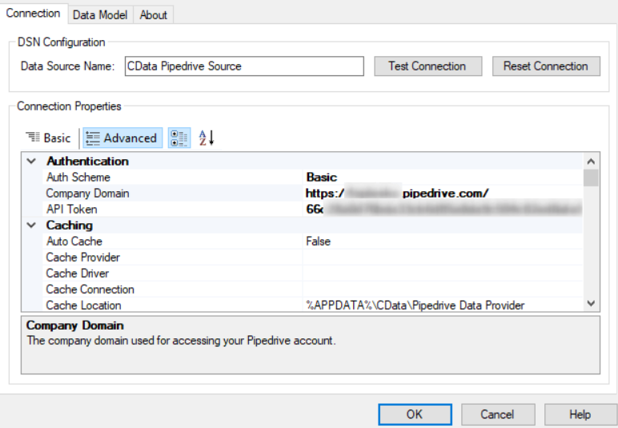The height and width of the screenshot is (428, 618).
Task: Open Help for this dialog
Action: tap(580, 414)
